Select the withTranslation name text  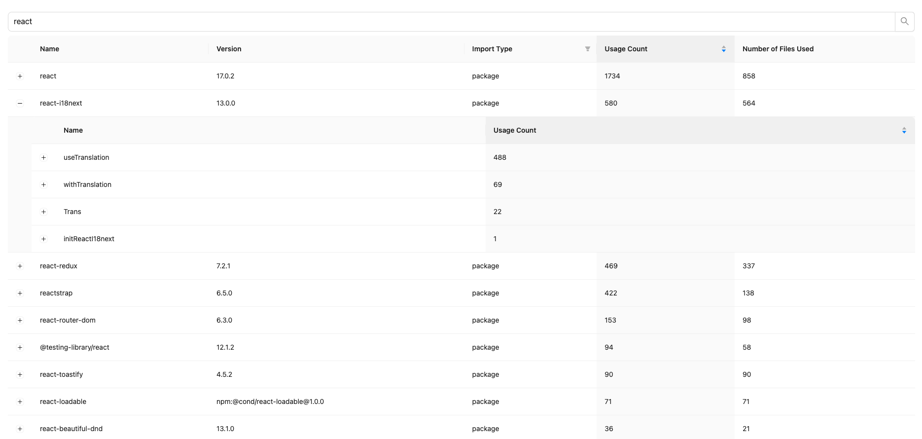coord(87,184)
